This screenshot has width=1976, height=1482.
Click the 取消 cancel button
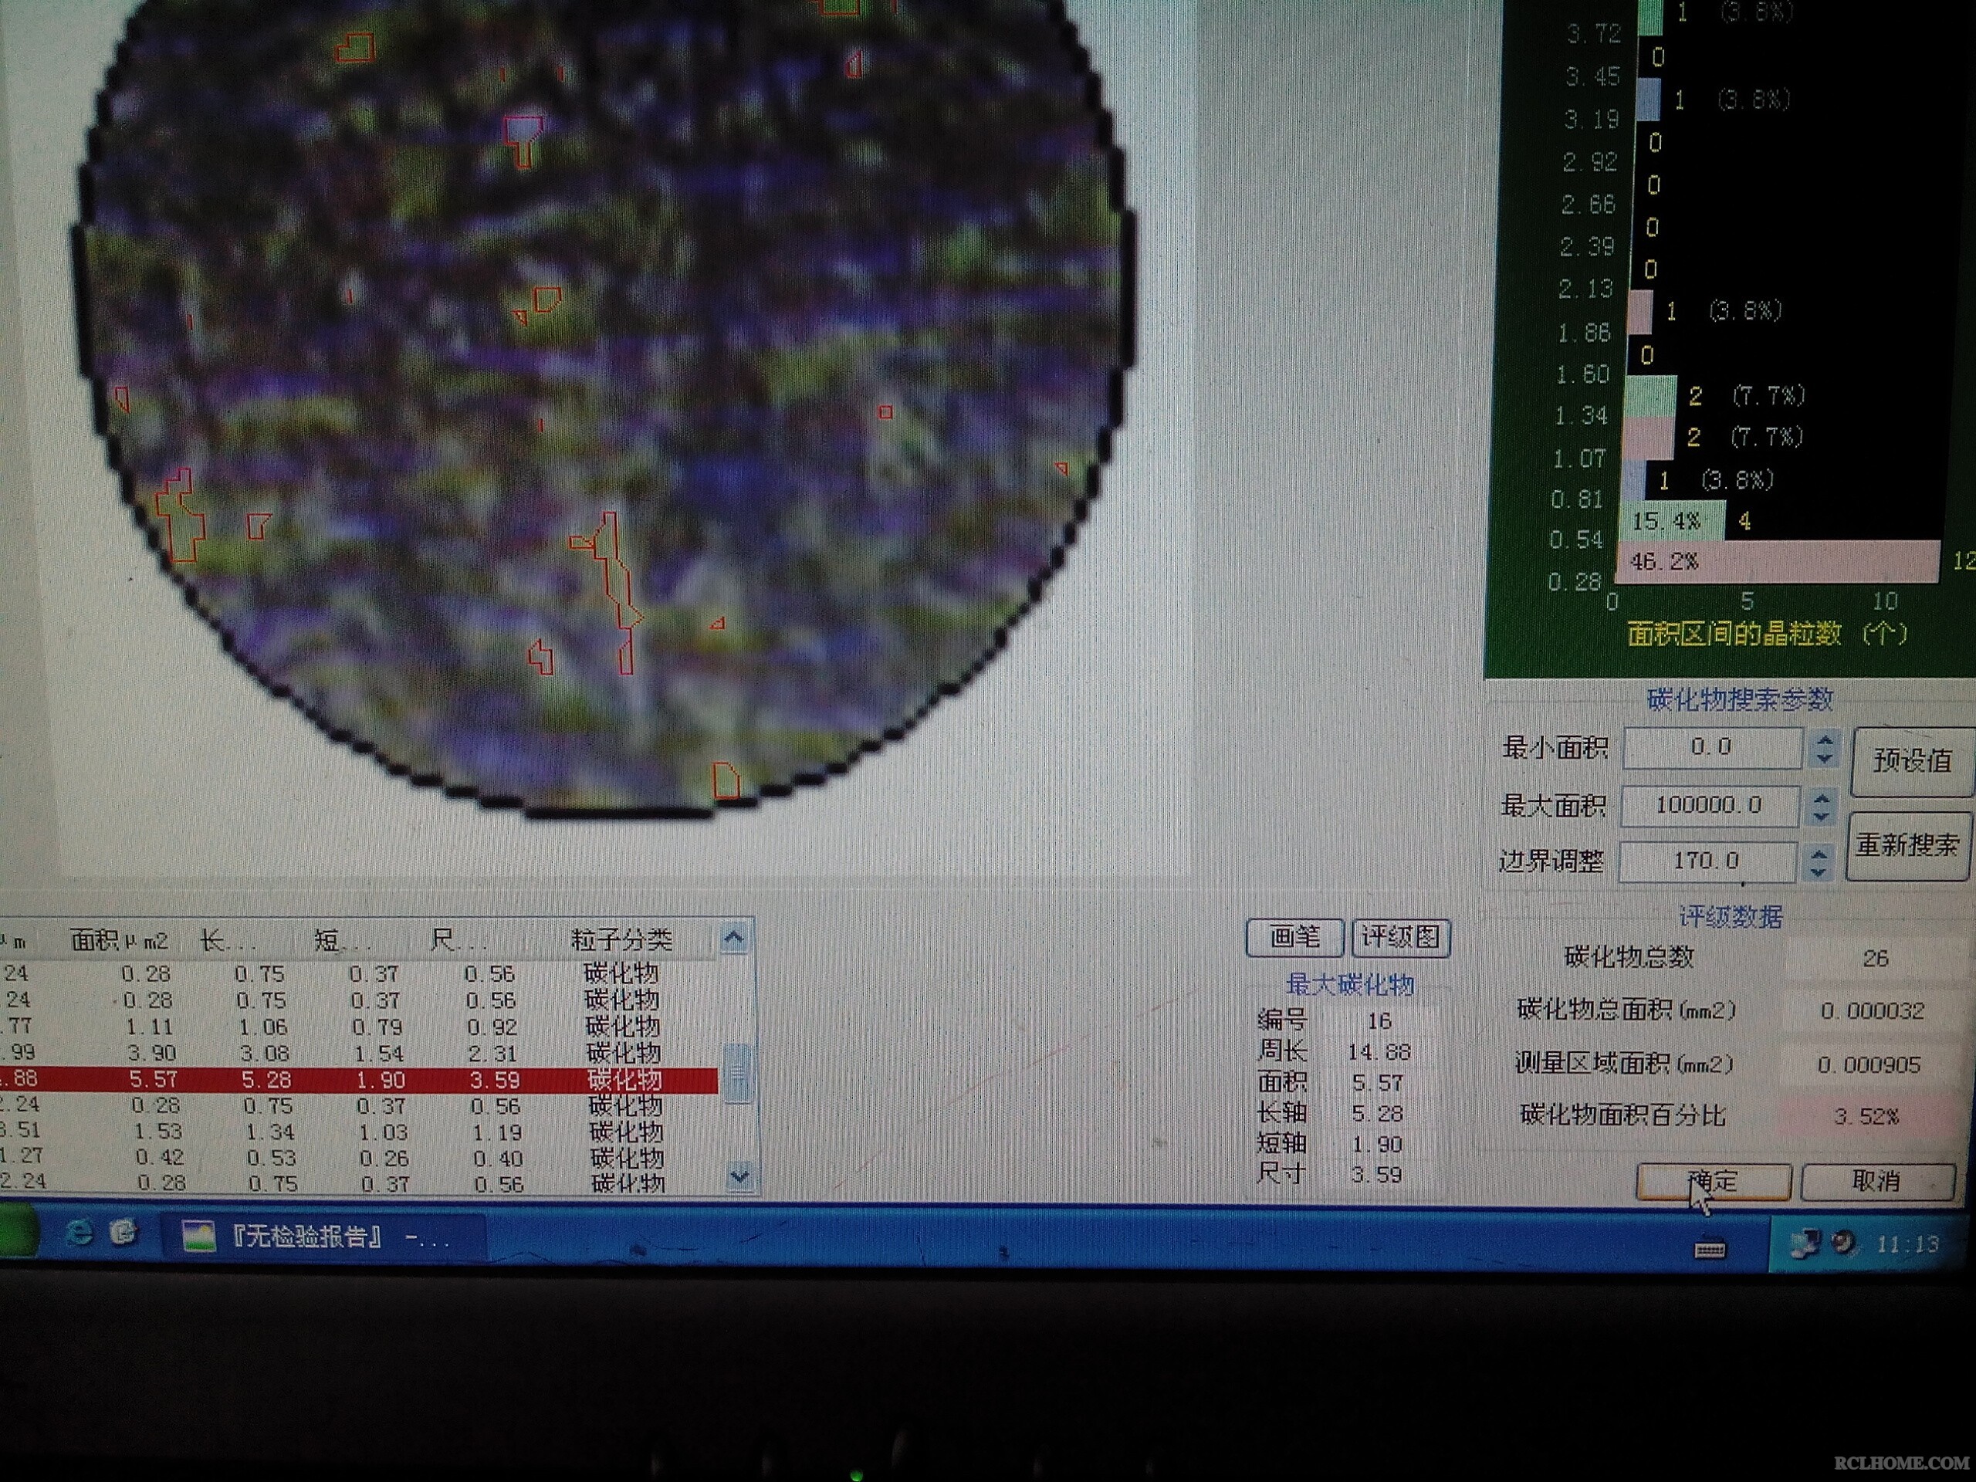1878,1182
